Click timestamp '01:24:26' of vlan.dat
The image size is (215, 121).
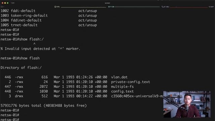84,77
